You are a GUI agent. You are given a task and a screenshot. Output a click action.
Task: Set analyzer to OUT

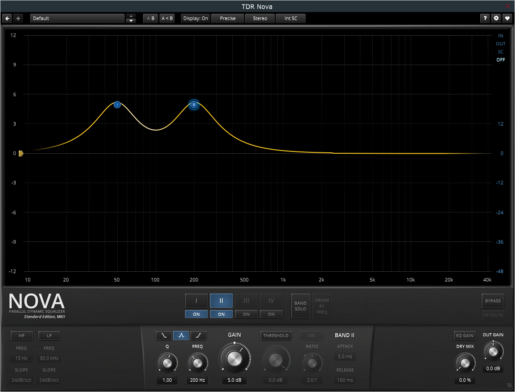click(x=500, y=44)
